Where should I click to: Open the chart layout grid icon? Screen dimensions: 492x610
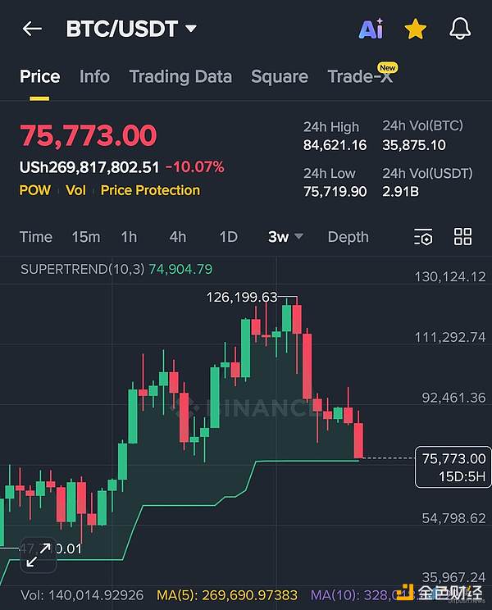[463, 238]
